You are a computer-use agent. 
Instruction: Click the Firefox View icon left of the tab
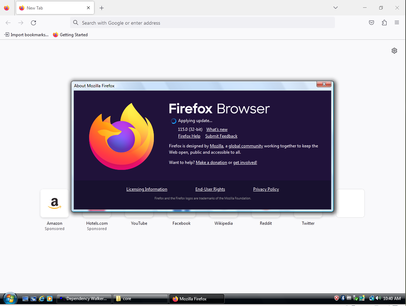point(7,8)
